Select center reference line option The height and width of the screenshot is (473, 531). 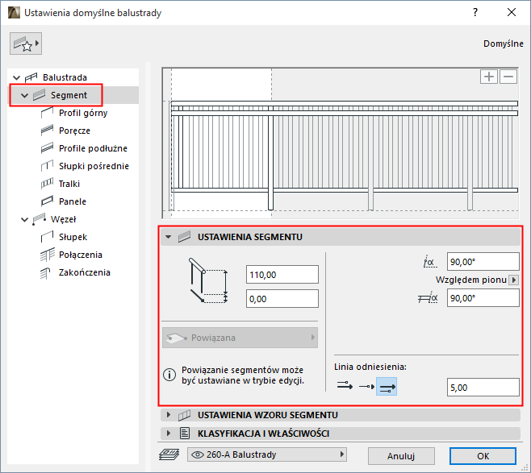366,386
